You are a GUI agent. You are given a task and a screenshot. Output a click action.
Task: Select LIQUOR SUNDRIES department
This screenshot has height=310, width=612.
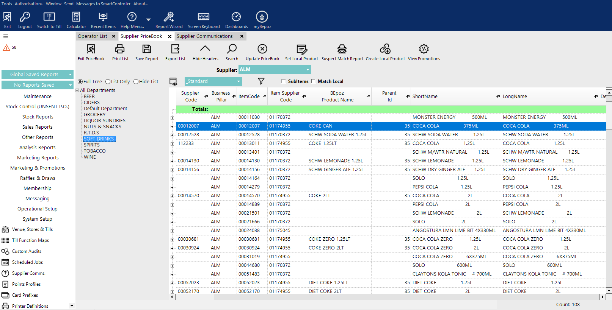click(x=105, y=121)
